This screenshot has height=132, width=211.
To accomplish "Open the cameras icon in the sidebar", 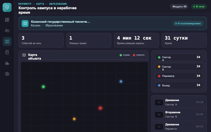I will point(7,31).
